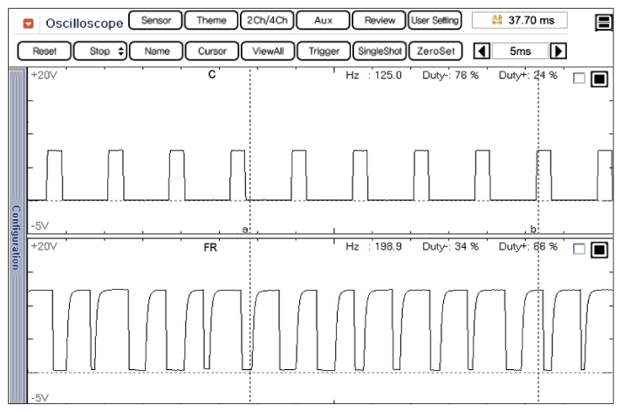Click the layout icon at top right
The width and height of the screenshot is (622, 412).
coord(602,23)
